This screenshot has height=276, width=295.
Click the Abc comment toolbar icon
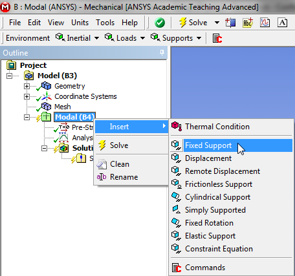(x=248, y=23)
